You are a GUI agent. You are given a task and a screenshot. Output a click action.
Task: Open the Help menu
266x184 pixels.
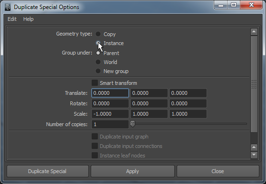[28, 19]
